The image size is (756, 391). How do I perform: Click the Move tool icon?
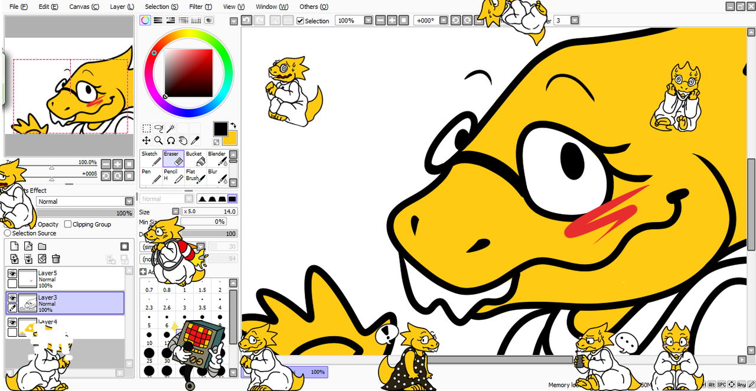click(146, 141)
